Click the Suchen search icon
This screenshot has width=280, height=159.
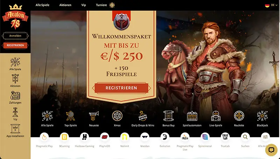pyautogui.click(x=245, y=137)
